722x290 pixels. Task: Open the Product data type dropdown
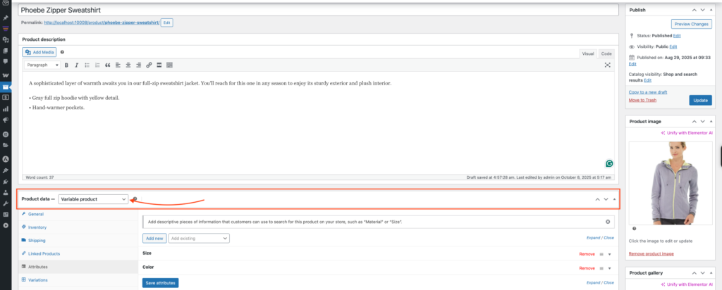pyautogui.click(x=93, y=199)
